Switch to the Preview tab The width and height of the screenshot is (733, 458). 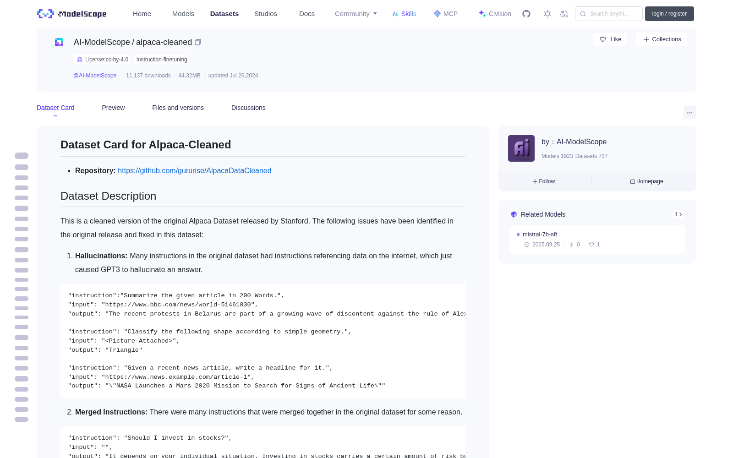click(x=113, y=108)
